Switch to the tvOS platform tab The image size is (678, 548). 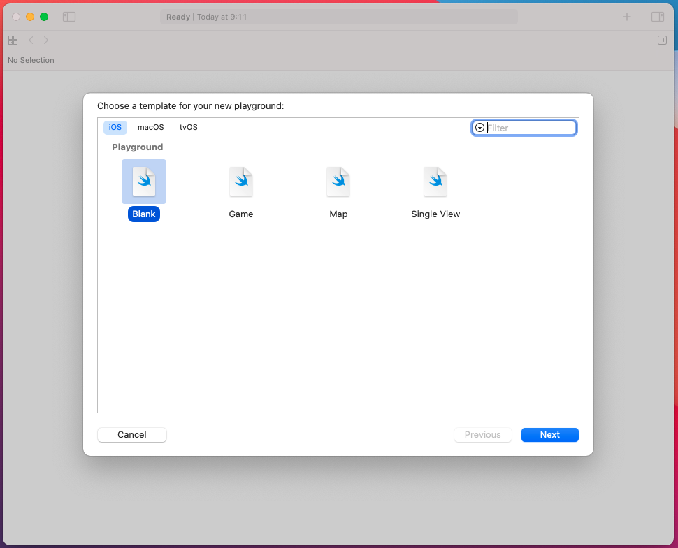[189, 127]
